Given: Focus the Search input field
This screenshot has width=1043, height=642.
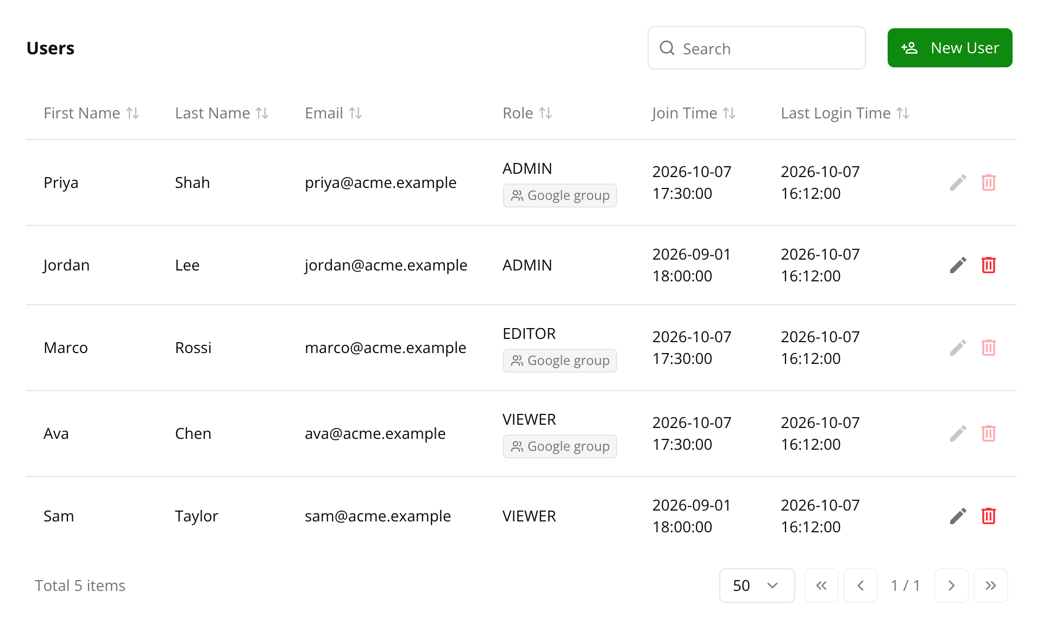Looking at the screenshot, I should [756, 48].
